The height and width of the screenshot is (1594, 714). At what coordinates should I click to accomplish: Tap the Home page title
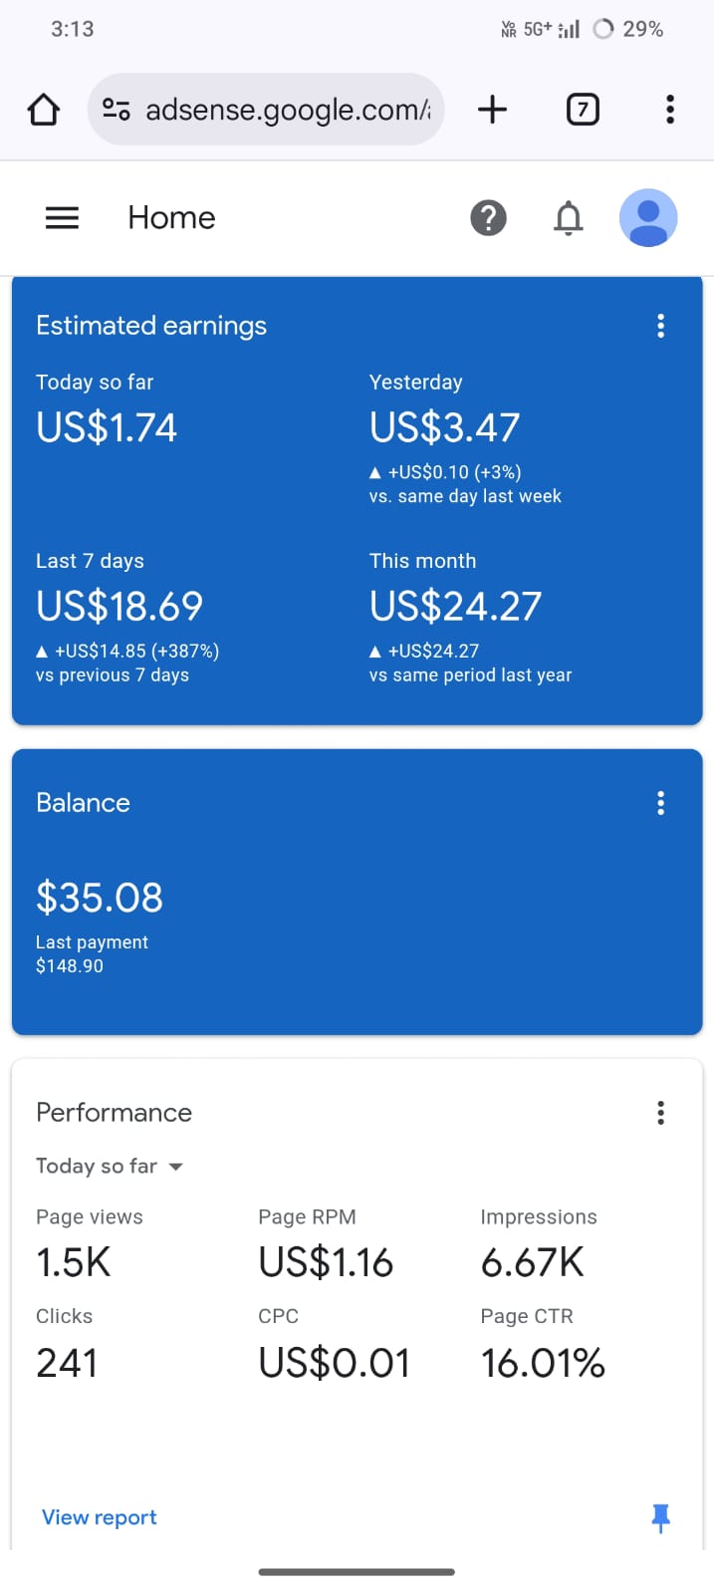171,217
